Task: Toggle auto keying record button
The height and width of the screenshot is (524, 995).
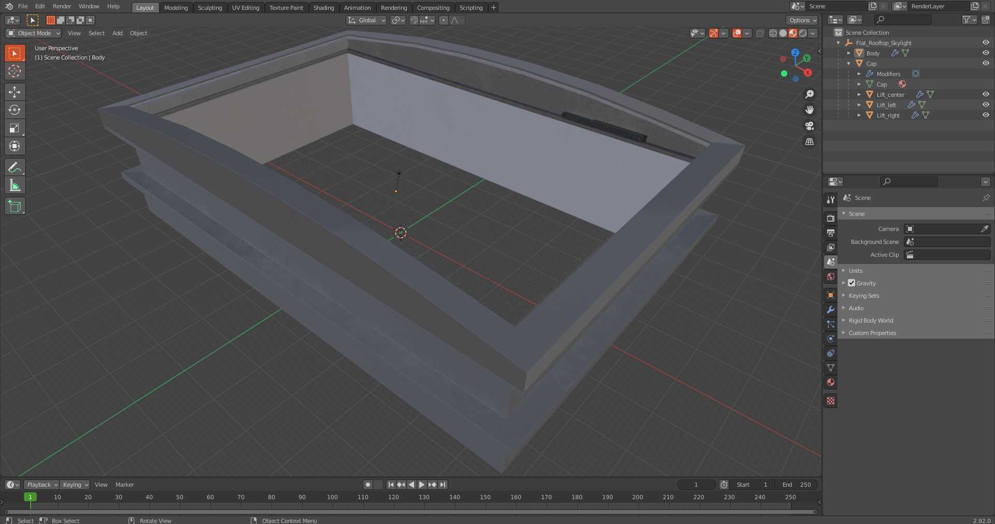Action: [x=367, y=485]
